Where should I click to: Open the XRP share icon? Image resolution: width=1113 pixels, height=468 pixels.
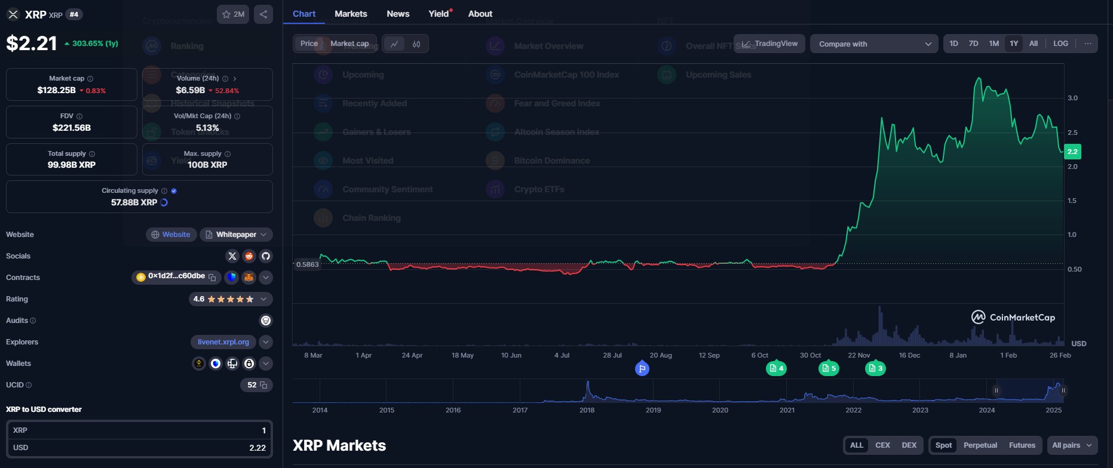click(263, 14)
